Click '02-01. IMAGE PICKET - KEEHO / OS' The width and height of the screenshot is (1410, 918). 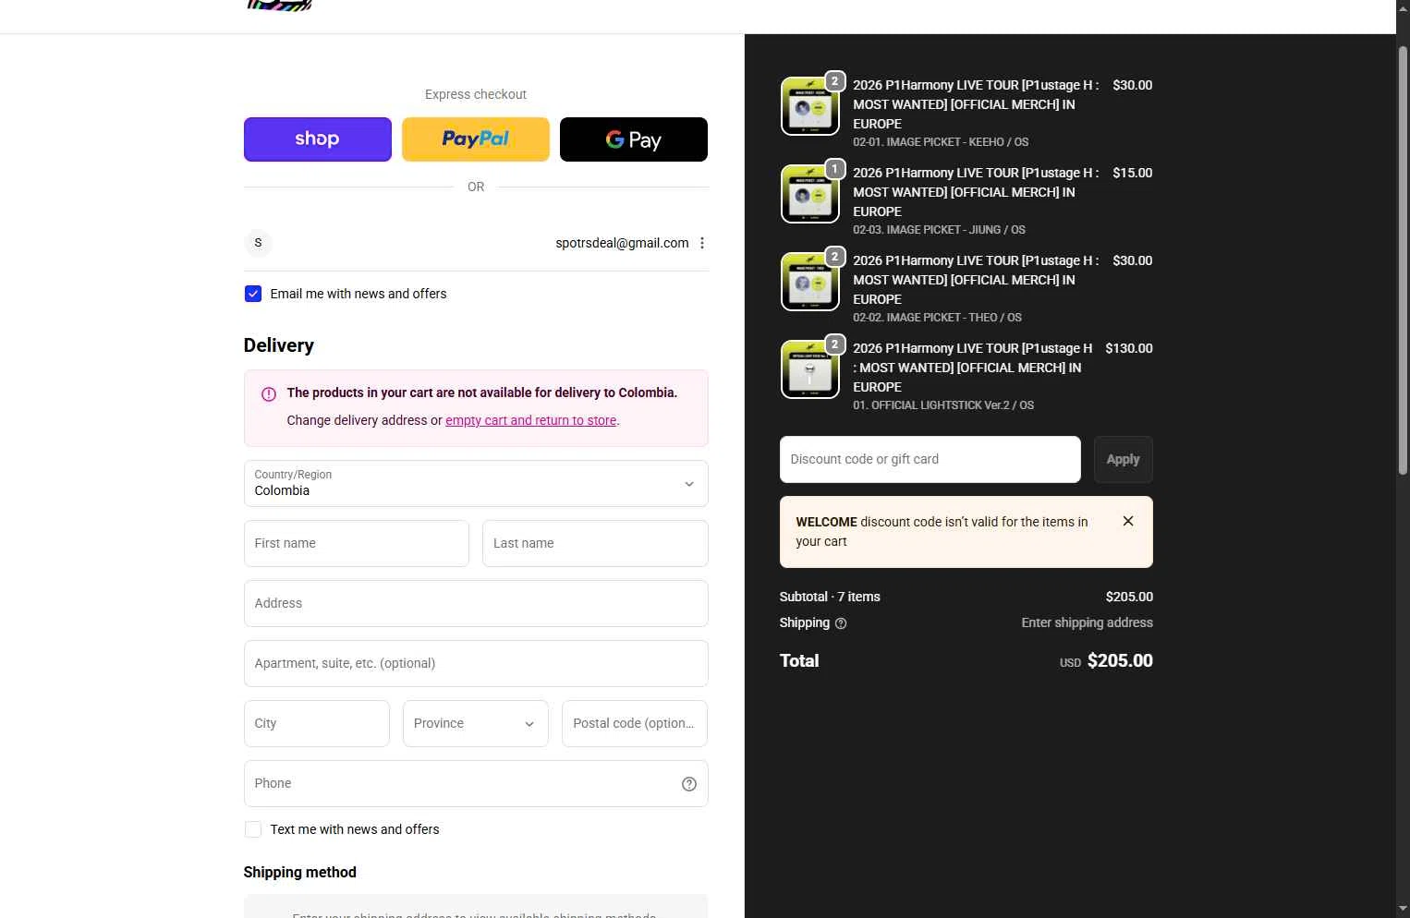point(941,142)
